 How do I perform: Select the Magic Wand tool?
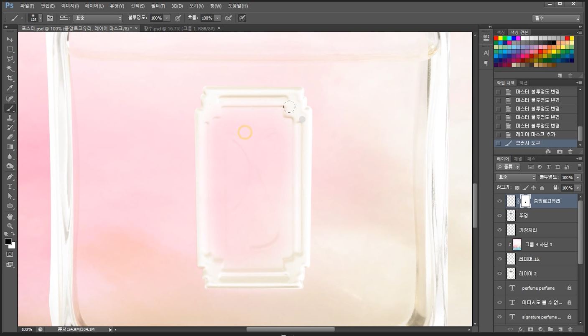(x=10, y=69)
